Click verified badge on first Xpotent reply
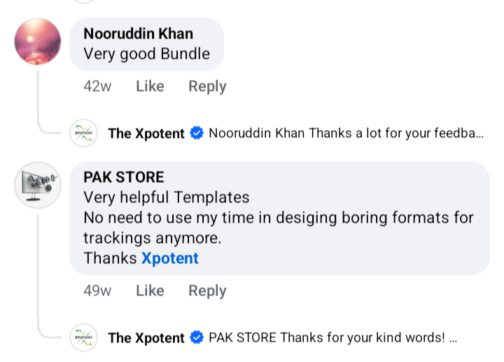The image size is (504, 362). tap(197, 133)
